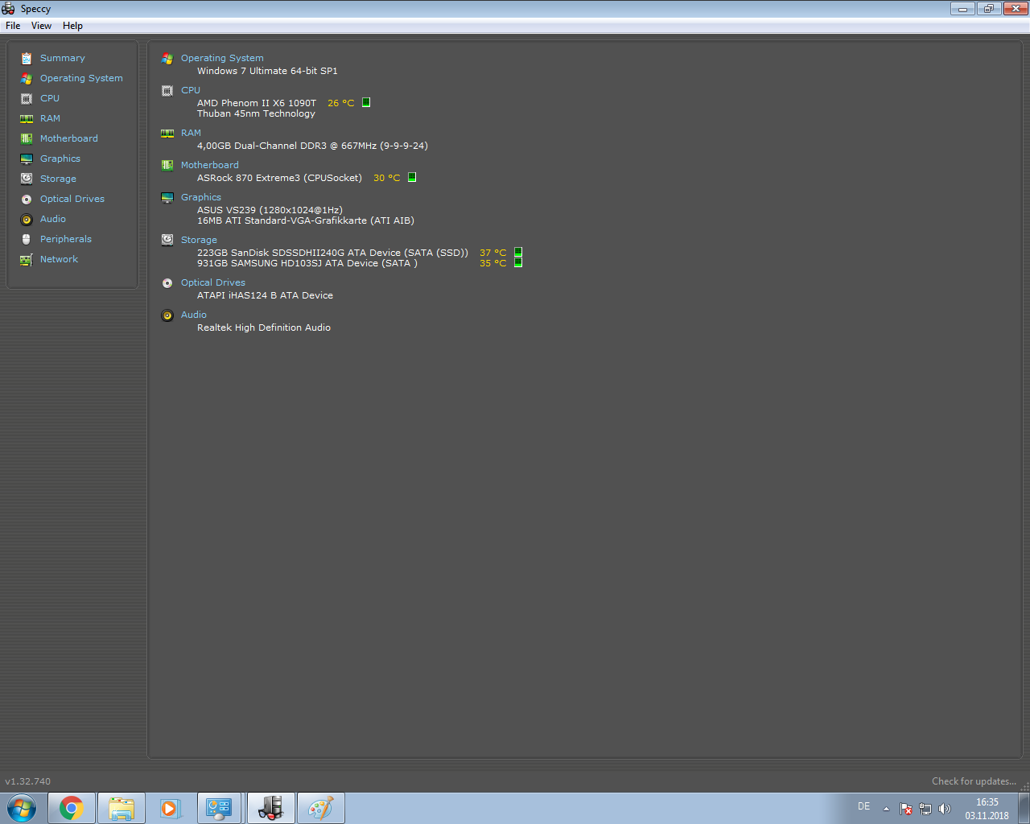Open the Storage sidebar section

click(58, 179)
